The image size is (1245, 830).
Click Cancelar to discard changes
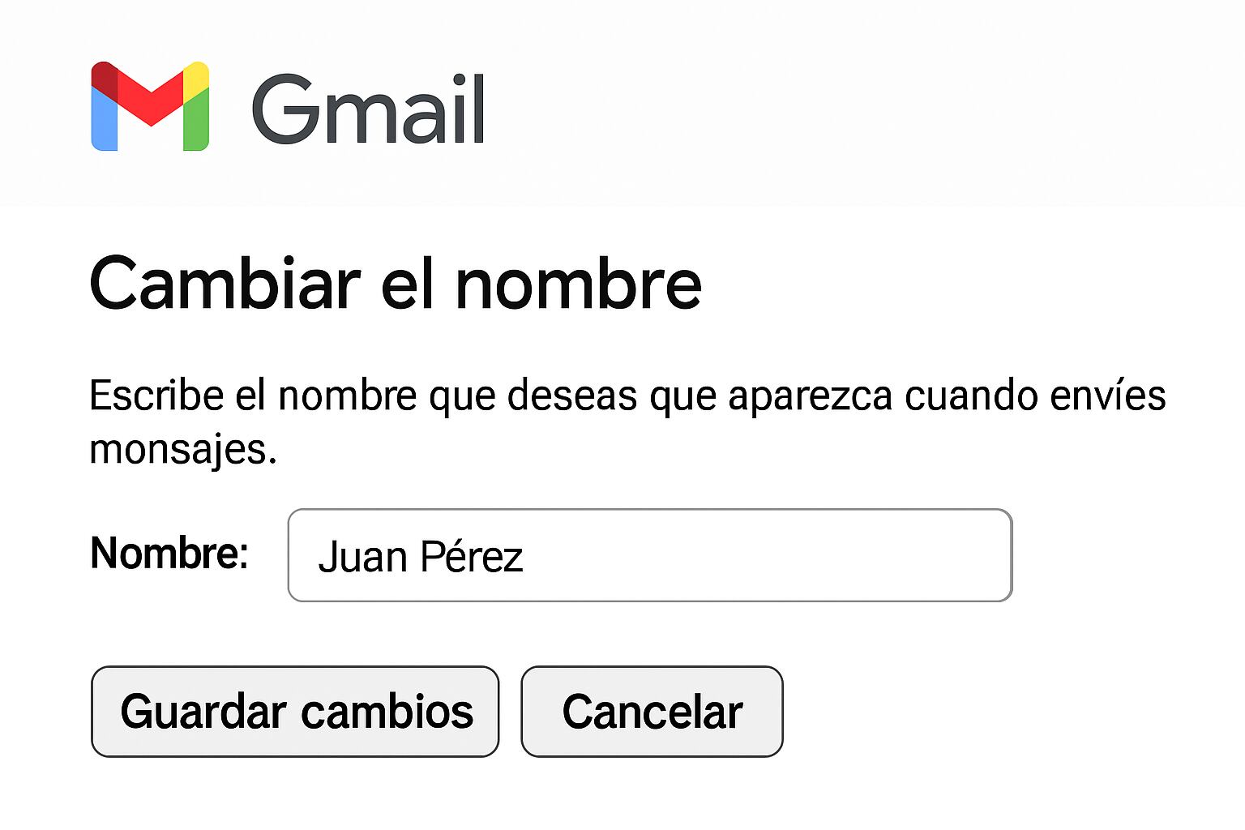coord(652,712)
